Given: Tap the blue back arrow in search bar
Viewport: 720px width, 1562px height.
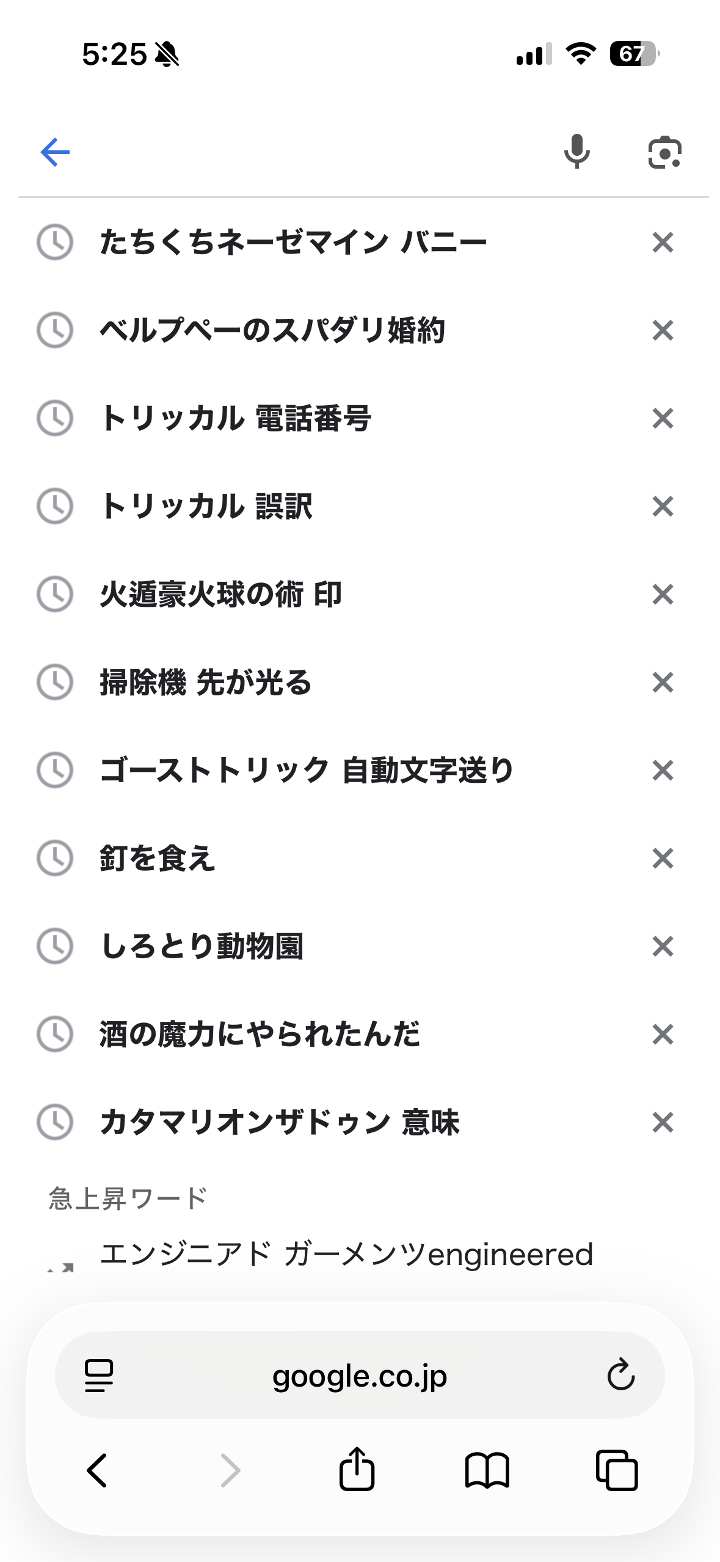Looking at the screenshot, I should tap(55, 152).
